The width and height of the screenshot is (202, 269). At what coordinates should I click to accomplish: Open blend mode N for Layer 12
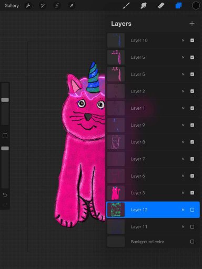(x=183, y=210)
